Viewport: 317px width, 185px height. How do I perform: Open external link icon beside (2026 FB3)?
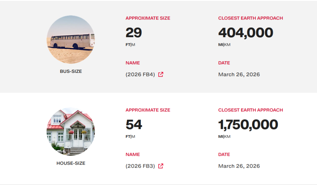(161, 166)
